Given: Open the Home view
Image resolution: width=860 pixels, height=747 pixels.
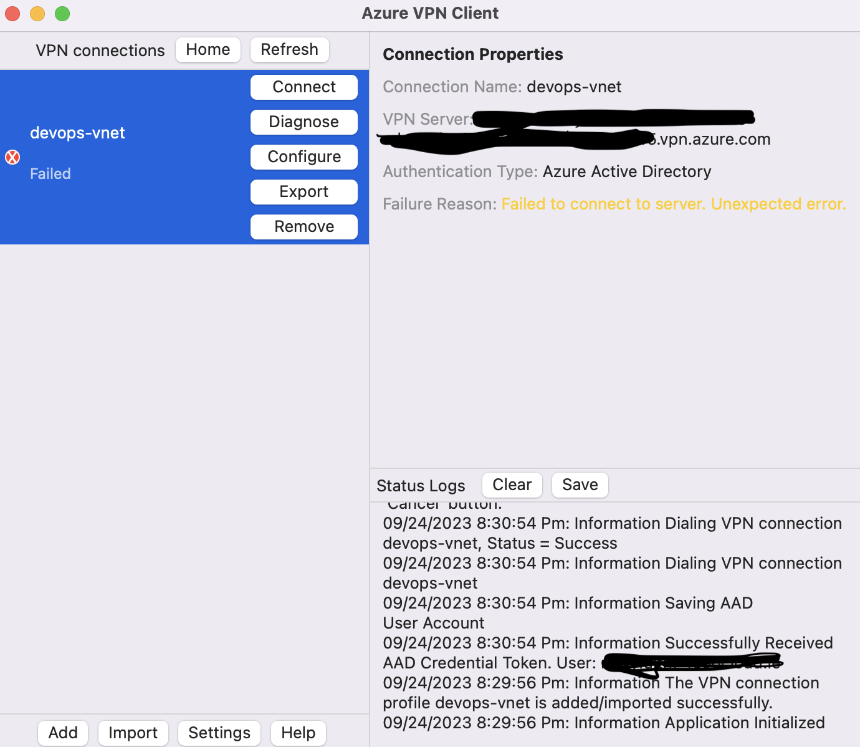Looking at the screenshot, I should [x=208, y=50].
